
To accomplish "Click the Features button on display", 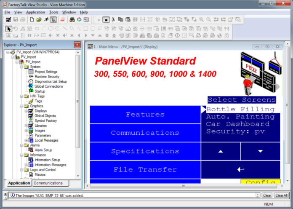I will [x=145, y=115].
